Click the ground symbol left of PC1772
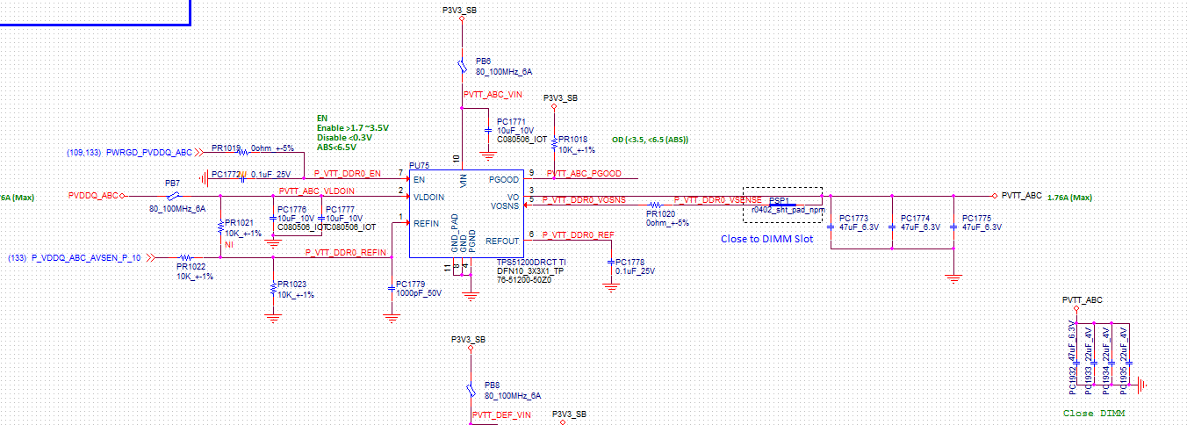This screenshot has width=1187, height=425. coord(204,177)
